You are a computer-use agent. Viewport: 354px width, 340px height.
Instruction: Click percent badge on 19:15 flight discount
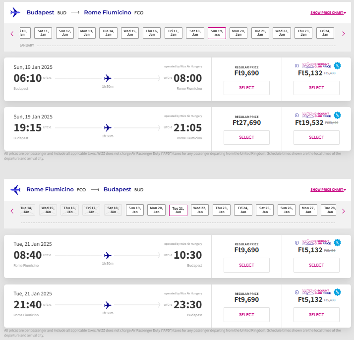click(337, 115)
